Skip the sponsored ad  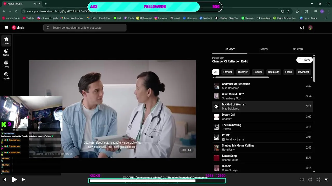(x=186, y=150)
